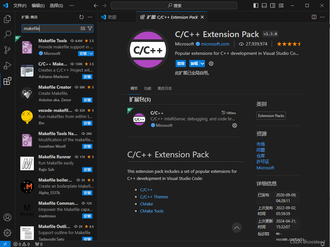Open the 问题 issues resource link
The height and width of the screenshot is (247, 330).
pos(260,150)
